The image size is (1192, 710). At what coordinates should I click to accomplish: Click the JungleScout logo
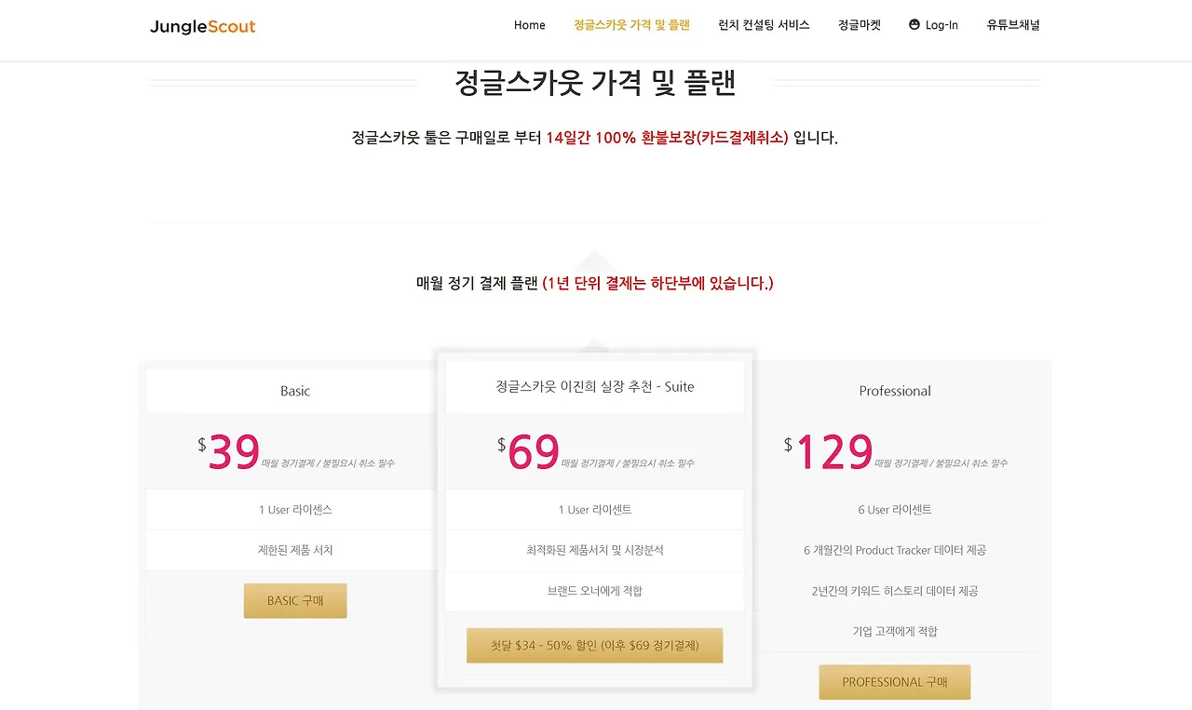202,27
